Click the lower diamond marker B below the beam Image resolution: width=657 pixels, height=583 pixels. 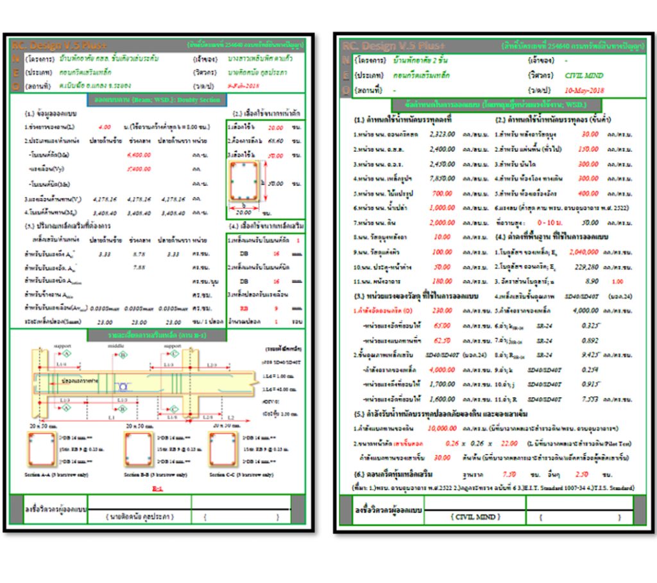(123, 409)
